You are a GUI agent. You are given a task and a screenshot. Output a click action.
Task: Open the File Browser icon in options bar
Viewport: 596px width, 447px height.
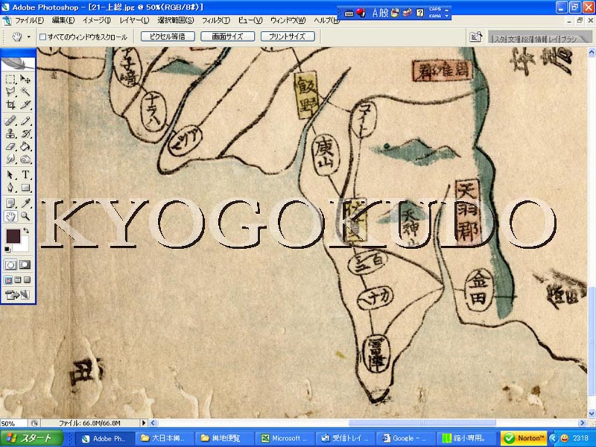tap(476, 37)
